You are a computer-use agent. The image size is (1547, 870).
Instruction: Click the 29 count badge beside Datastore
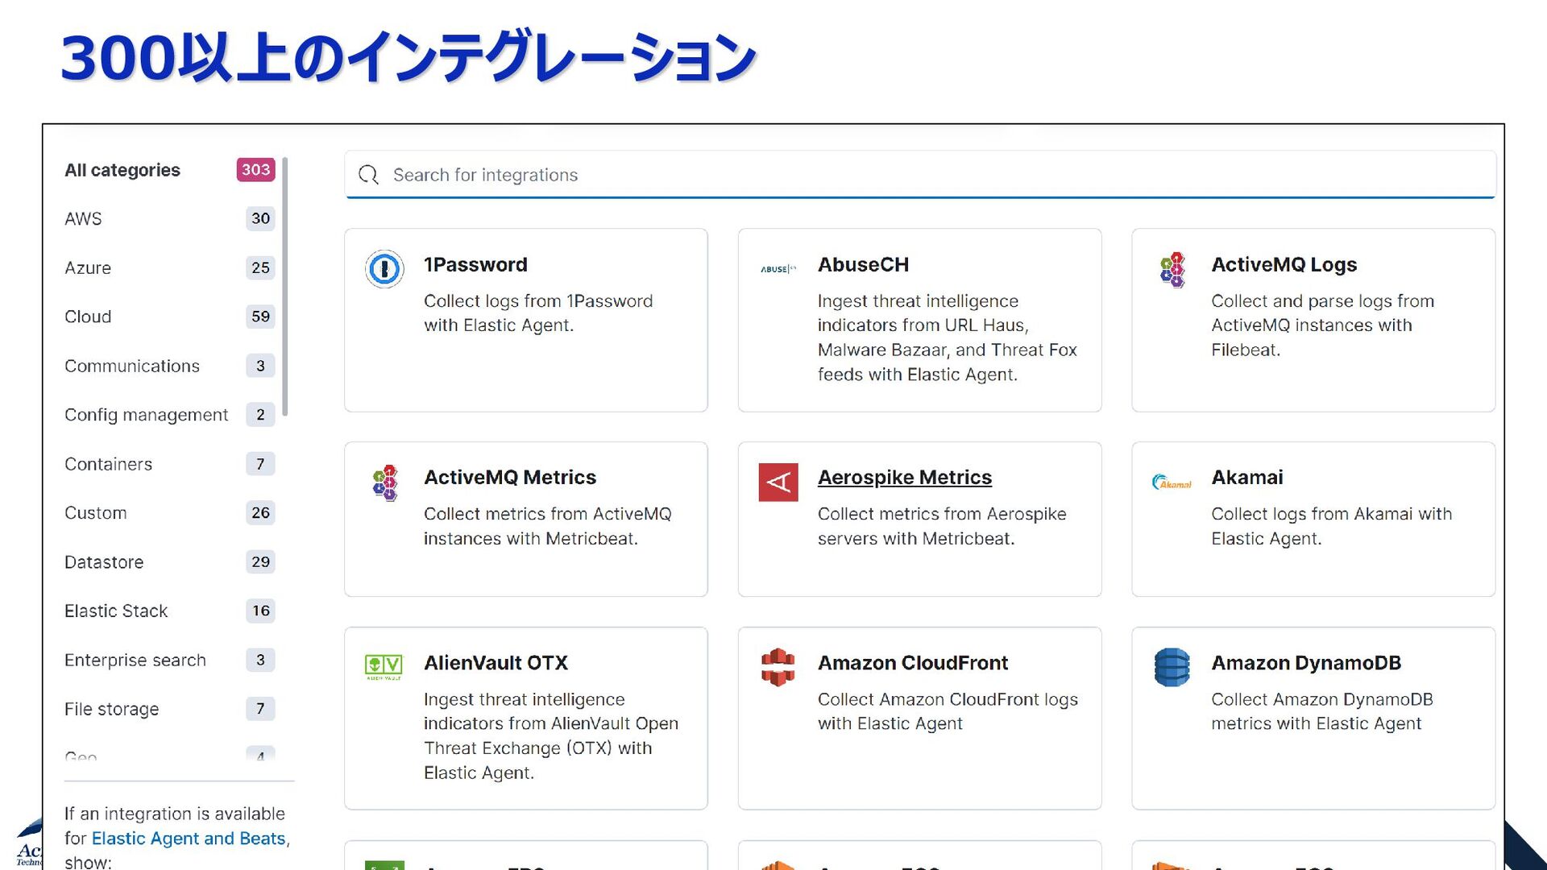click(260, 562)
